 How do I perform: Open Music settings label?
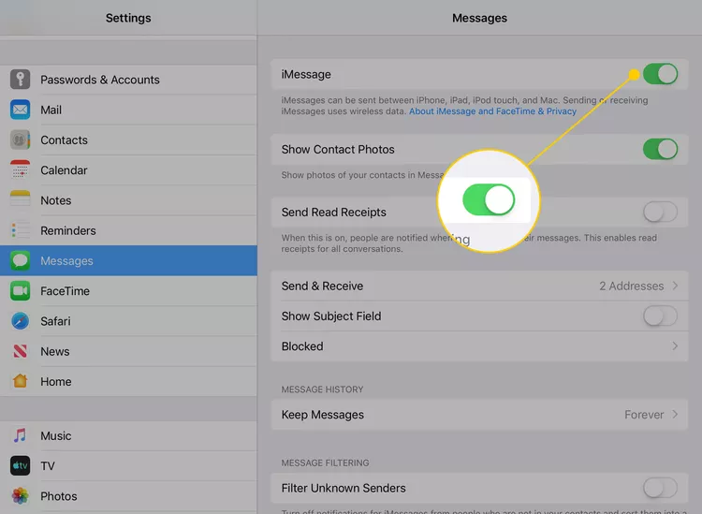coord(56,435)
